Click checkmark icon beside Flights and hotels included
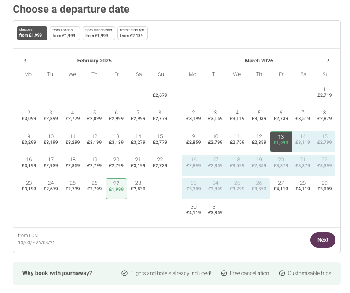Image resolution: width=350 pixels, height=293 pixels. pos(124,273)
